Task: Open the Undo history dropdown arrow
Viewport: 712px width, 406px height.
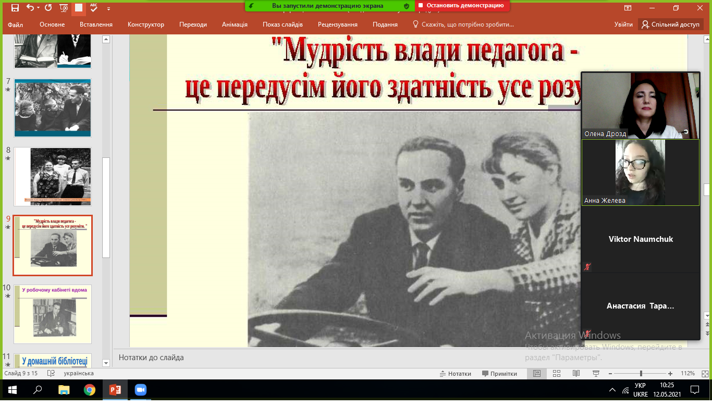Action: 39,8
